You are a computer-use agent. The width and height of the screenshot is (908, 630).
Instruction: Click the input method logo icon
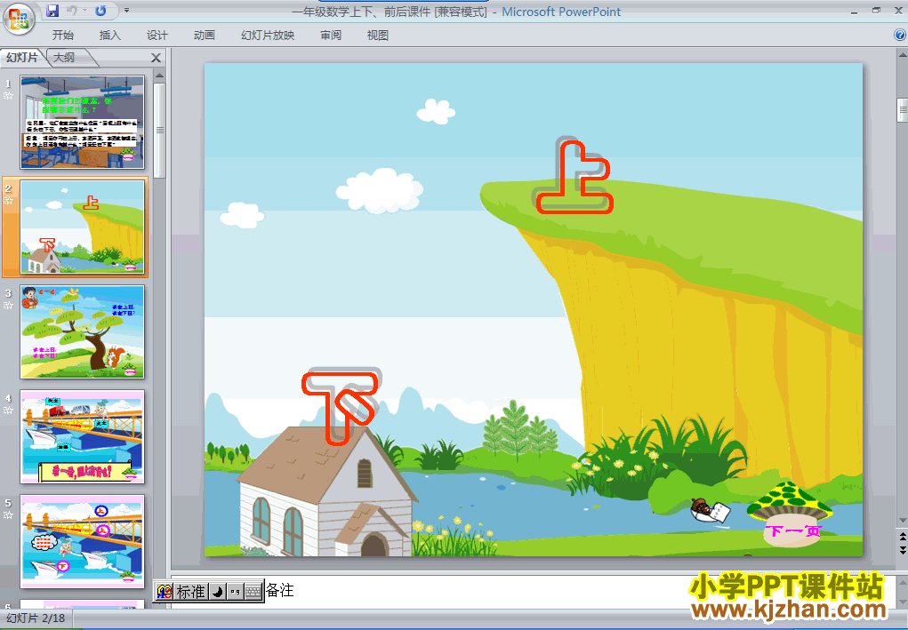coord(165,591)
